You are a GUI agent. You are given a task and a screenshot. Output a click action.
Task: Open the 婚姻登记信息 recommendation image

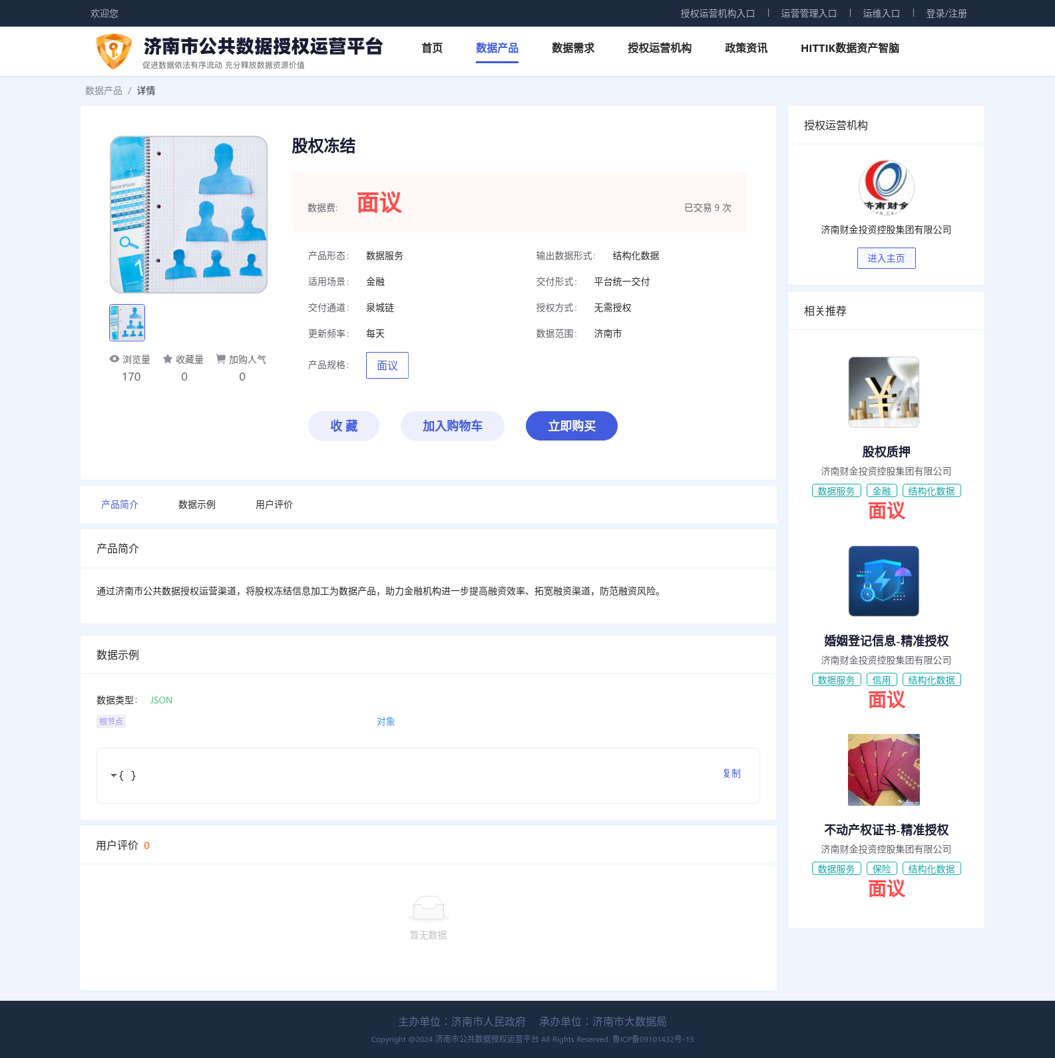coord(884,581)
